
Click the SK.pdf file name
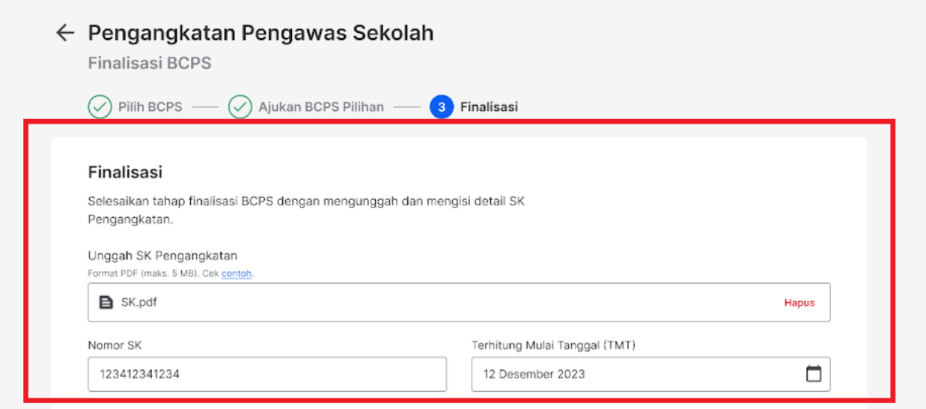tap(139, 303)
